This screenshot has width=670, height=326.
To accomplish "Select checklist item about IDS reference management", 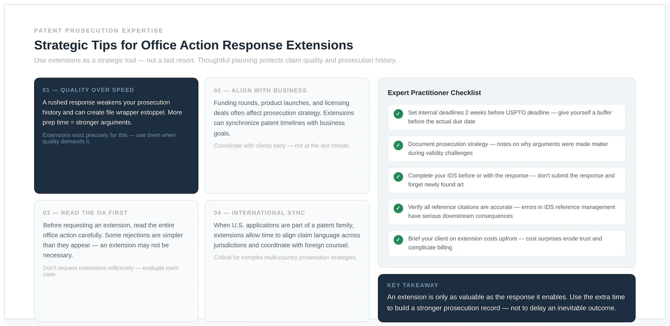I will tap(507, 212).
